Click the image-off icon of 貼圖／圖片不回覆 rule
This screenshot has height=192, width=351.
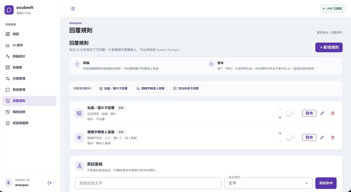tap(79, 113)
